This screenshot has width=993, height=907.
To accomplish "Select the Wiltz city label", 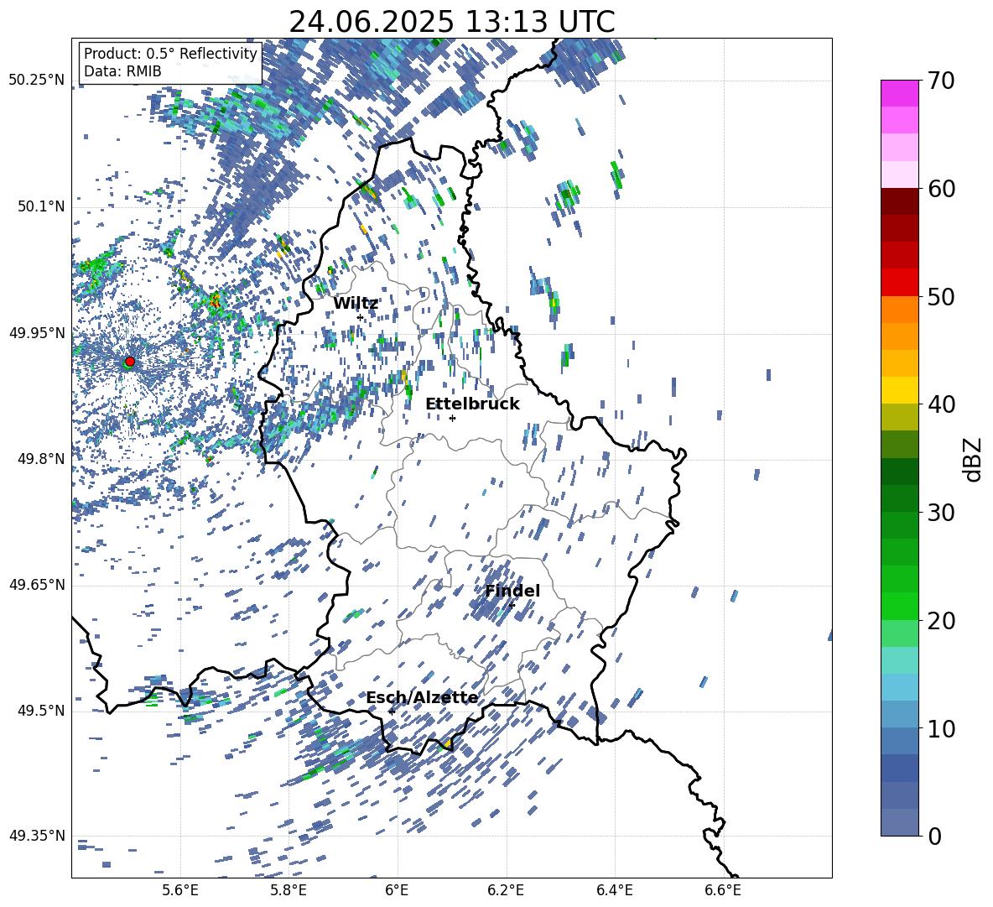I will click(x=356, y=303).
